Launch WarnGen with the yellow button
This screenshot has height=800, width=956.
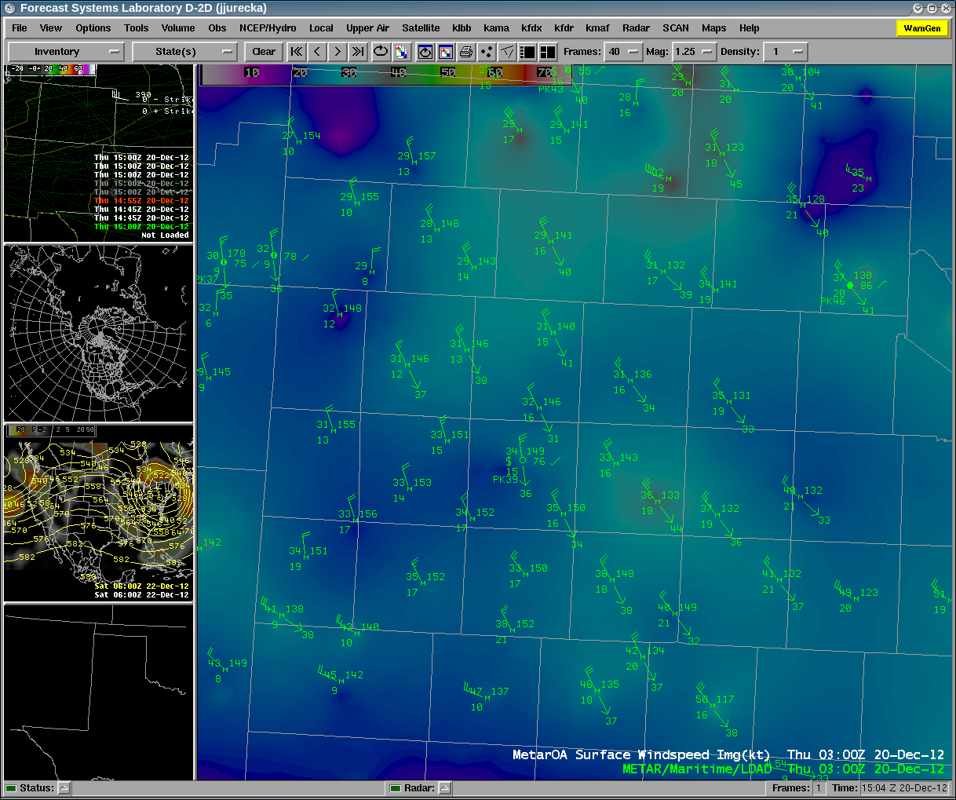pos(921,28)
